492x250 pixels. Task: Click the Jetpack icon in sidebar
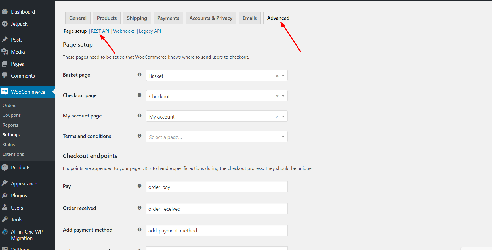[x=5, y=24]
